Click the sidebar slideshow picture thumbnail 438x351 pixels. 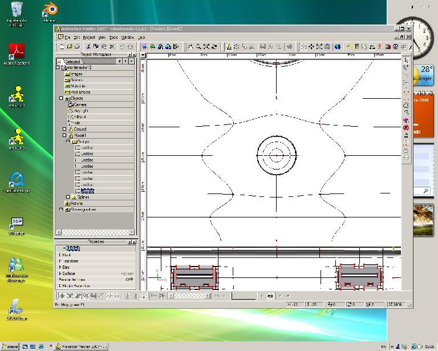click(x=423, y=220)
